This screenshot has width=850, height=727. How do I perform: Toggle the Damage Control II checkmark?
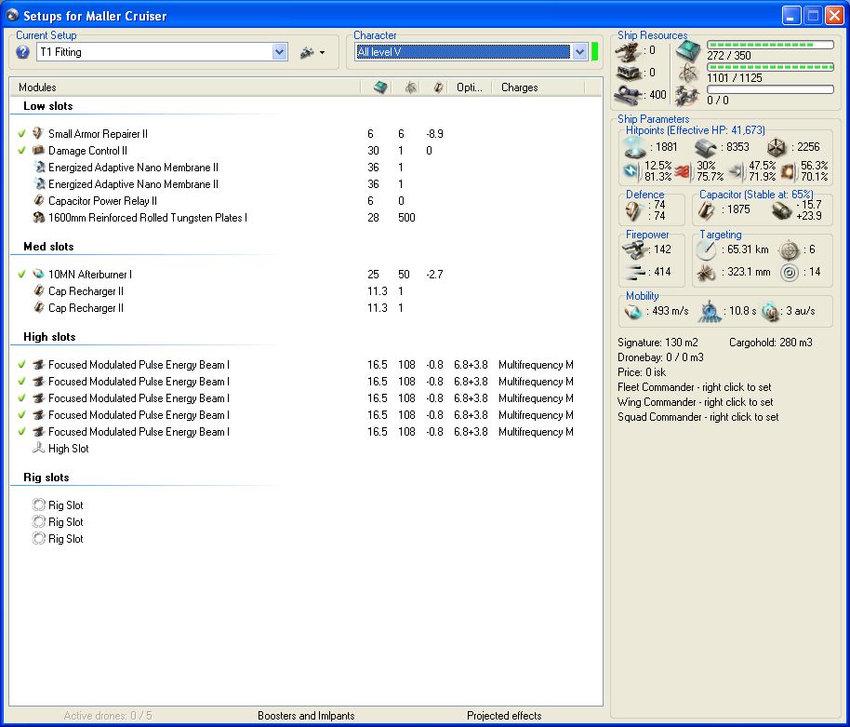click(21, 150)
